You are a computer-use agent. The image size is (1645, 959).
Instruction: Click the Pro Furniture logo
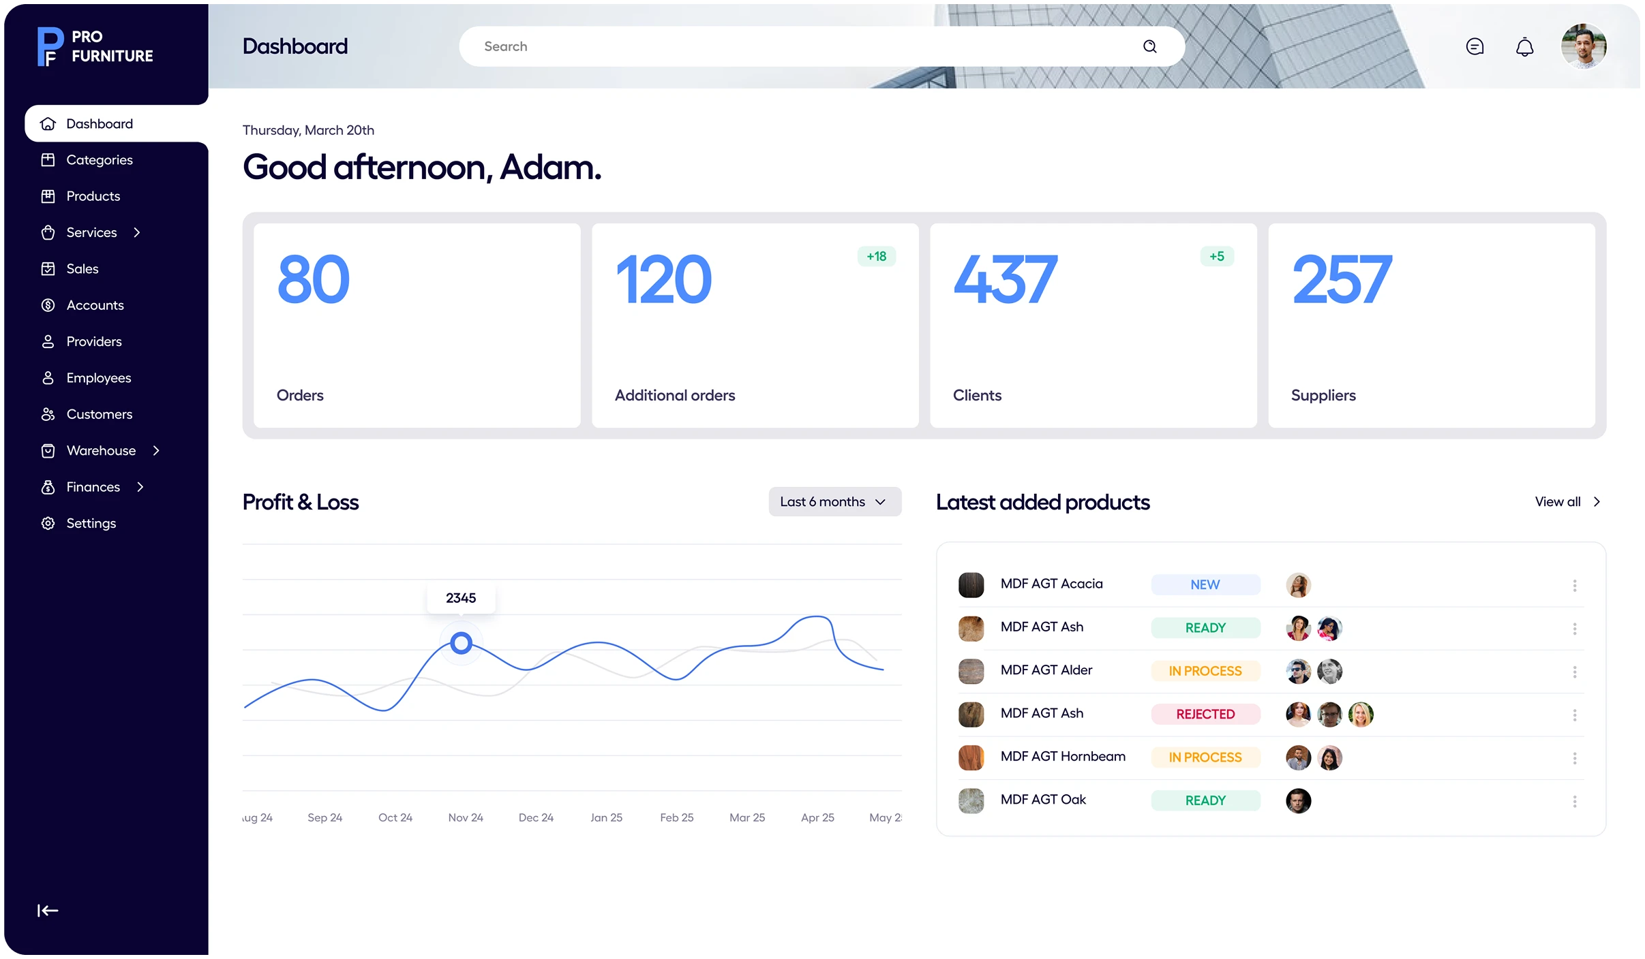tap(95, 46)
